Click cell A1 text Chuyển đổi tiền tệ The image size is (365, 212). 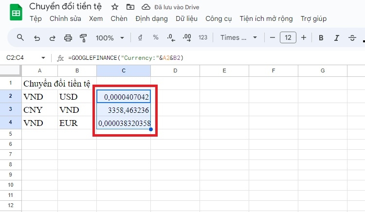[x=57, y=84]
